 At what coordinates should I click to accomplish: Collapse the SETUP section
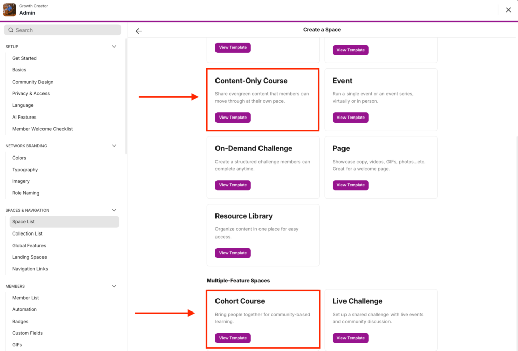point(114,46)
